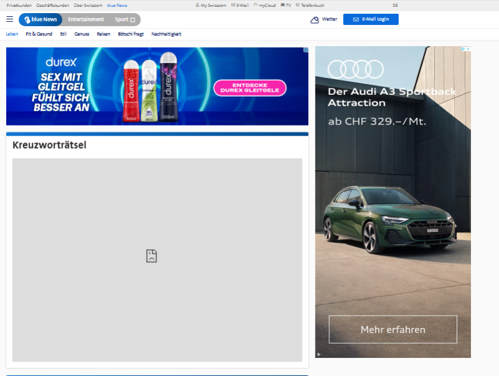
Task: Open myCloud from the top bar
Action: pos(264,5)
